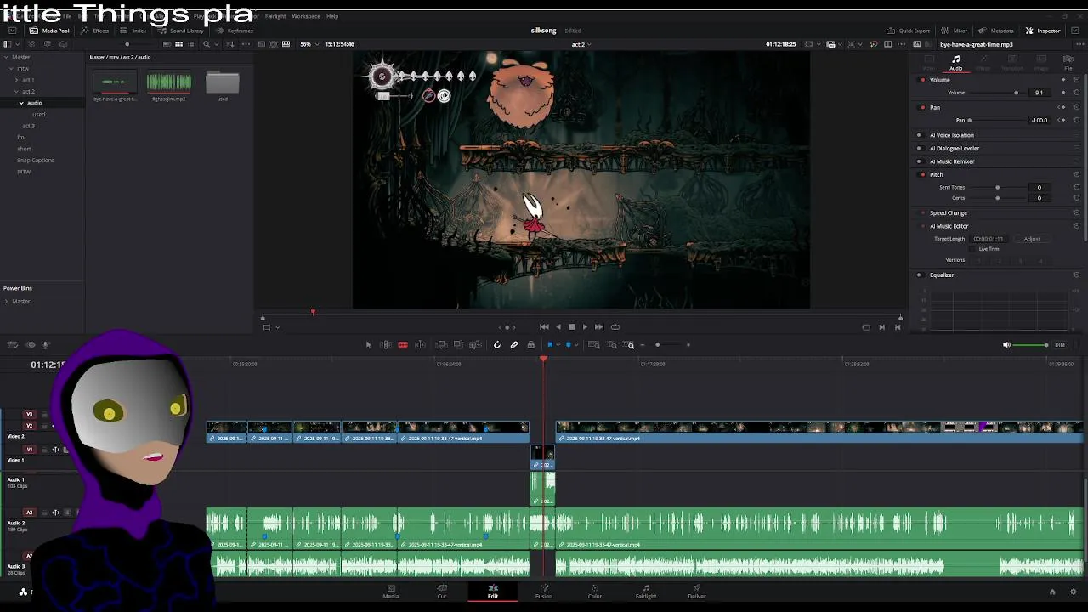Select the Snap Captions bin

tap(36, 160)
